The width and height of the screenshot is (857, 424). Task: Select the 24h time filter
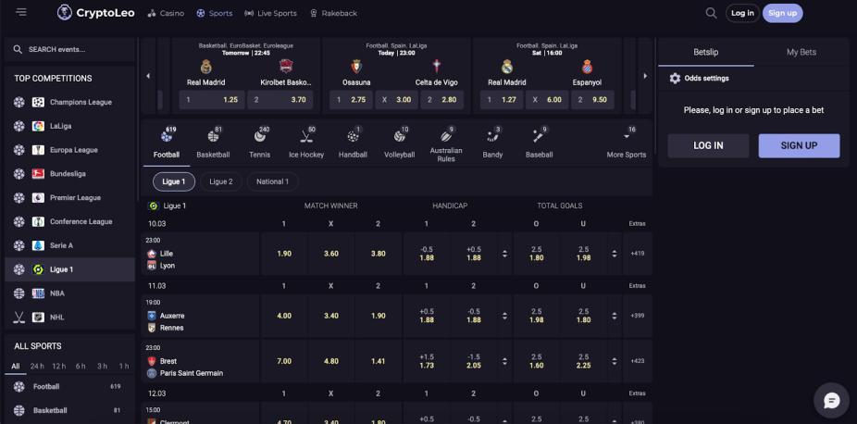pyautogui.click(x=37, y=367)
